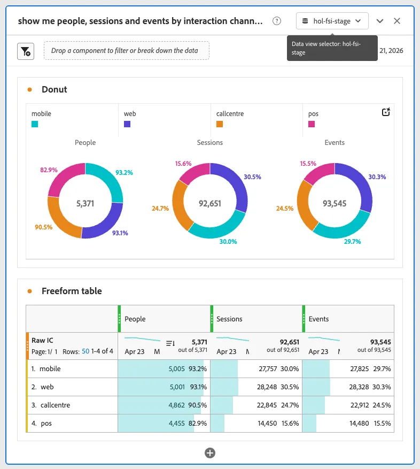Image resolution: width=420 pixels, height=469 pixels.
Task: Select the mobile table row
Action: pyautogui.click(x=210, y=369)
